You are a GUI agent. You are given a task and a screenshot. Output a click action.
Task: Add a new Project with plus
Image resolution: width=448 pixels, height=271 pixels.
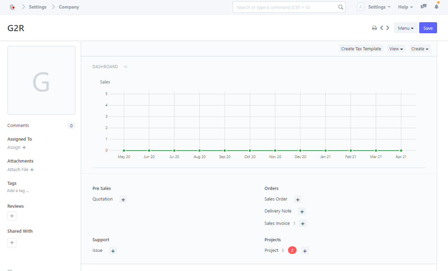[x=305, y=251]
